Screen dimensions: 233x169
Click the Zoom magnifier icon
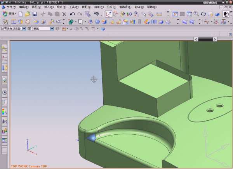(x=196, y=14)
